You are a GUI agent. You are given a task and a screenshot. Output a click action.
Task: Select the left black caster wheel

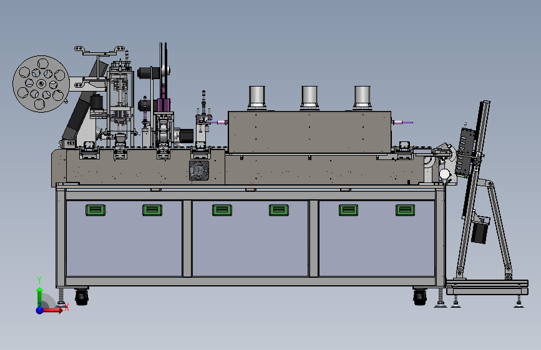pos(82,297)
